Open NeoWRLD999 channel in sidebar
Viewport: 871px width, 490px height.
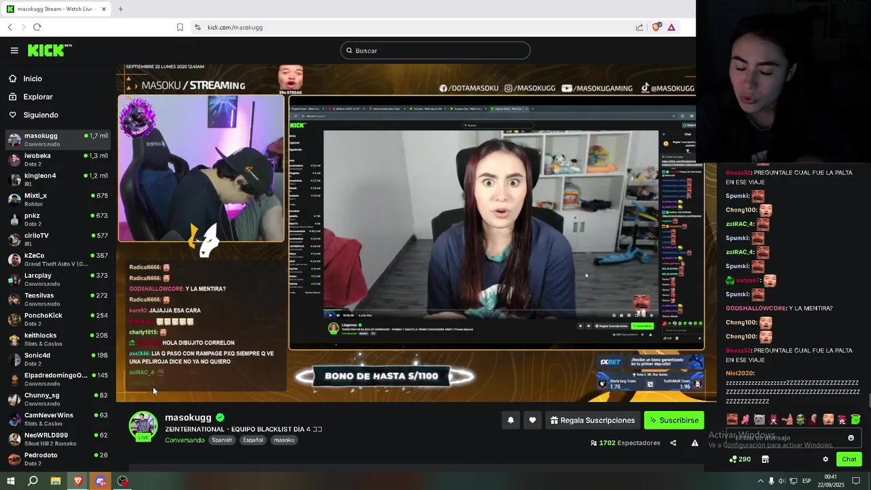point(58,439)
